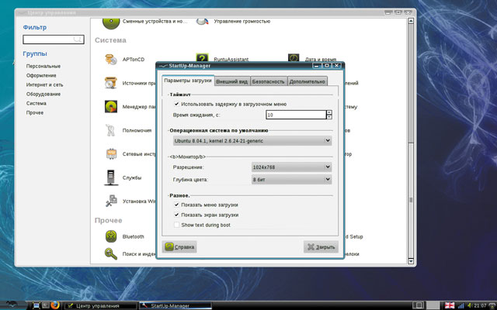This screenshot has height=310, width=497.
Task: Click the volume speaker tray icon
Action: [469, 305]
